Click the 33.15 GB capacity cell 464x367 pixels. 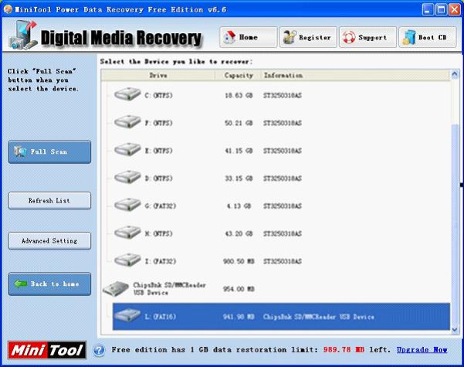(239, 178)
